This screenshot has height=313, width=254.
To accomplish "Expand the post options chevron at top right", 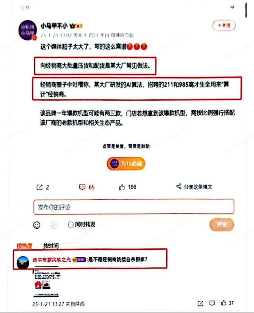I will pos(232,7).
